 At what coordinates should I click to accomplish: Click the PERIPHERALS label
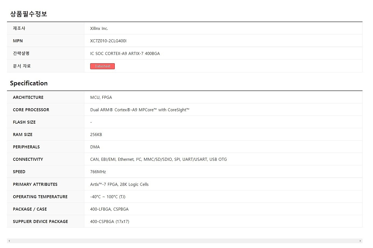click(26, 147)
